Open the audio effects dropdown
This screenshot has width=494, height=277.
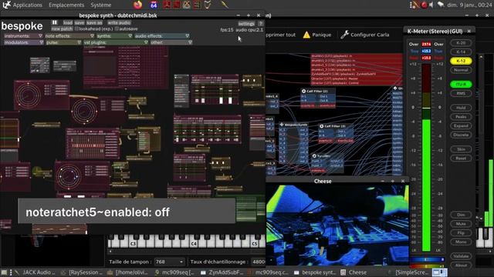(162, 36)
